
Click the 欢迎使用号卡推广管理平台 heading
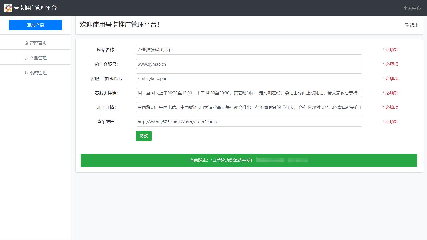point(119,25)
